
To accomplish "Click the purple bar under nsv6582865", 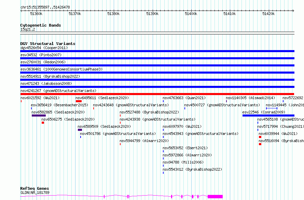I will click(39, 116).
